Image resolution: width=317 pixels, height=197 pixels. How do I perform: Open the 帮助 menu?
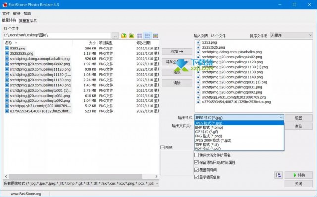click(x=27, y=13)
